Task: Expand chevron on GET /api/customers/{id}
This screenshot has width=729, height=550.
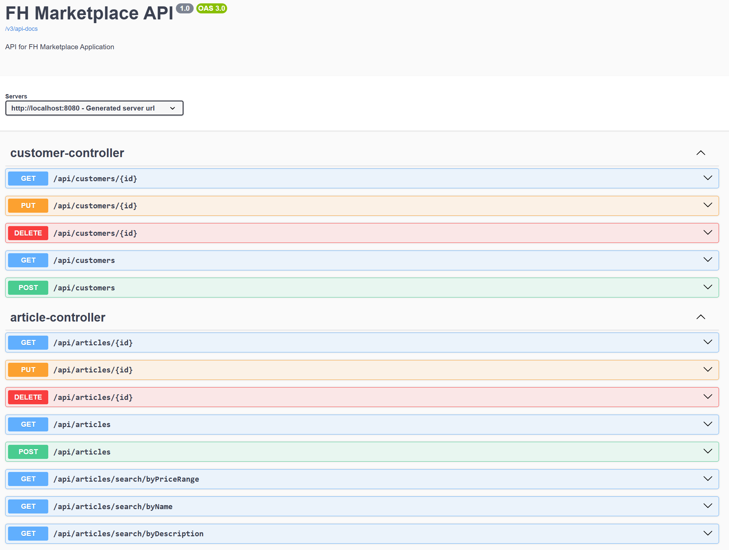Action: coord(708,178)
